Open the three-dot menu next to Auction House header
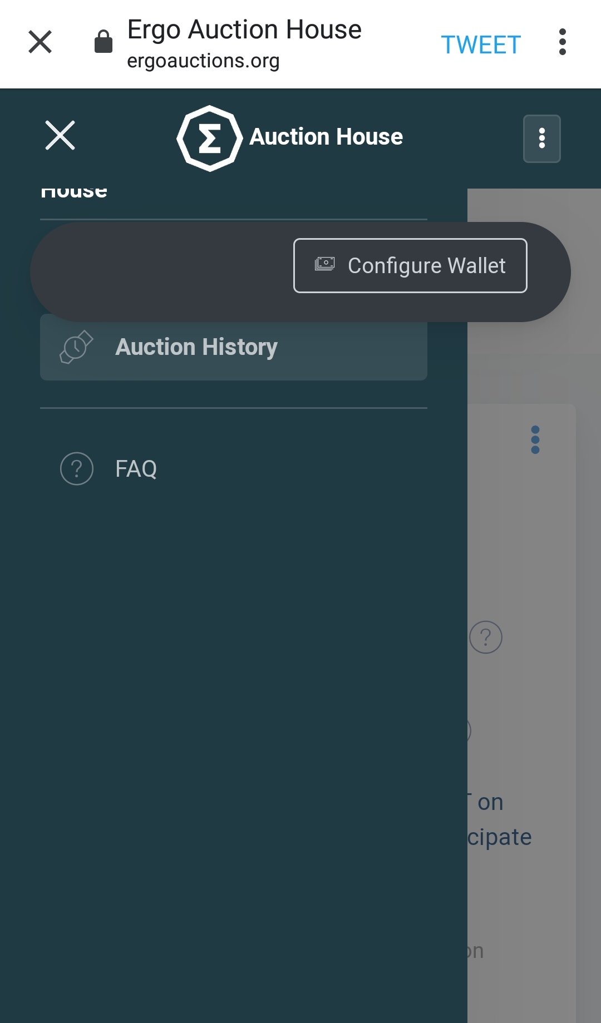 click(x=541, y=139)
